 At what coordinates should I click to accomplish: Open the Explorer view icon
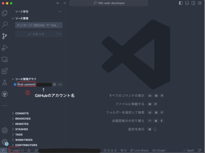click(5, 13)
